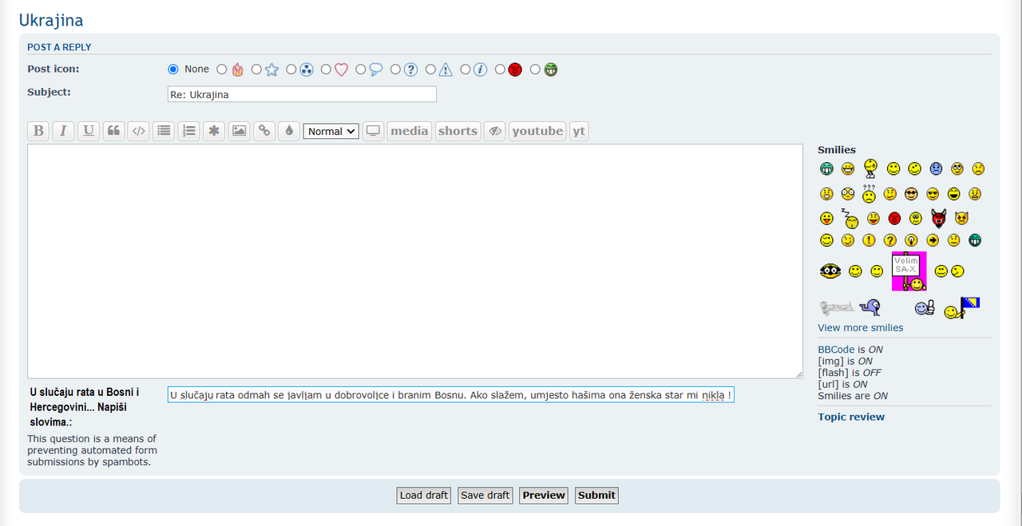Insert the blue sad face smiley
The image size is (1022, 526).
pos(936,168)
